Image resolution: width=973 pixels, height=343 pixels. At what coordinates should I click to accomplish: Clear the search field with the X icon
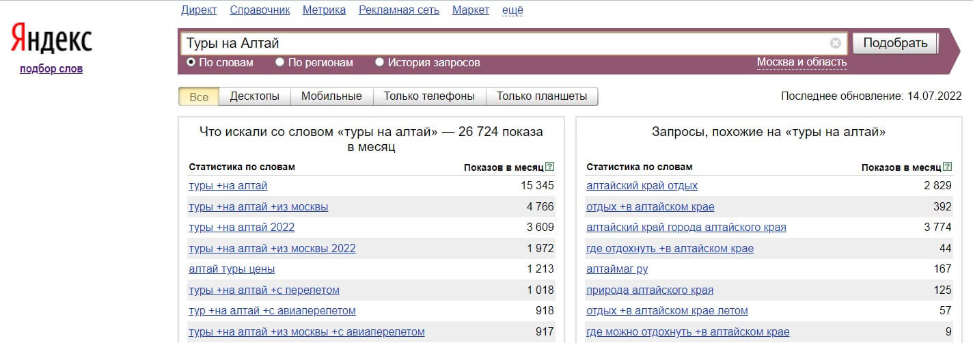click(836, 43)
